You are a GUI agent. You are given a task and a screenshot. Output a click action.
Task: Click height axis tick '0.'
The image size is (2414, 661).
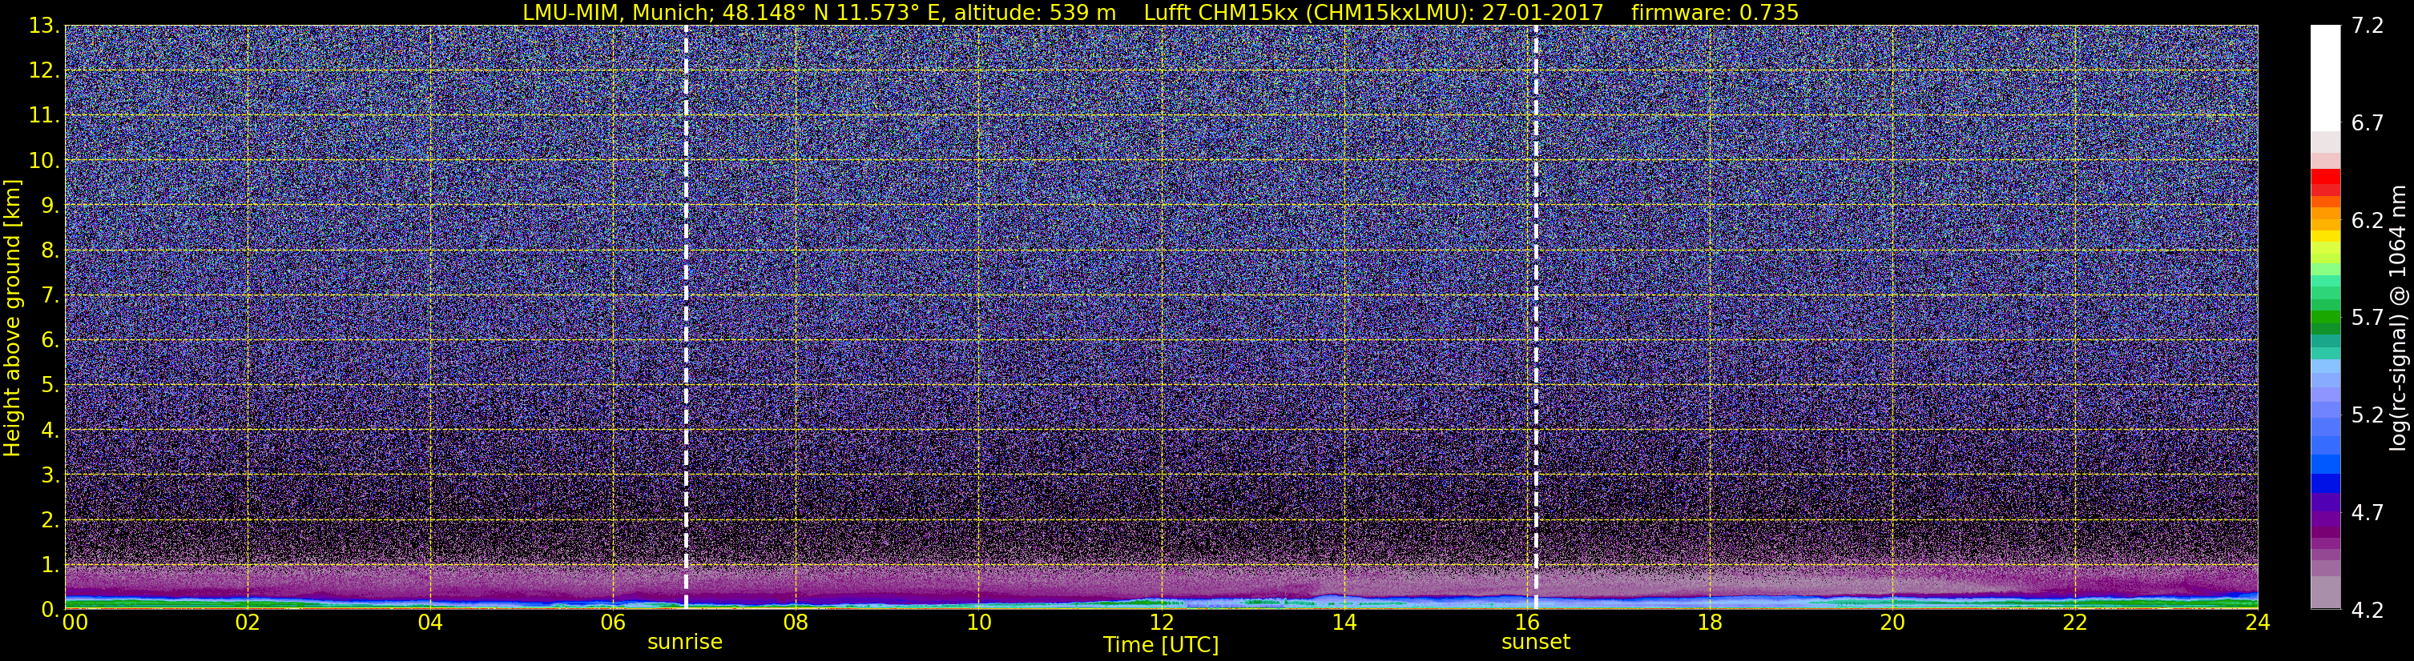click(x=50, y=610)
